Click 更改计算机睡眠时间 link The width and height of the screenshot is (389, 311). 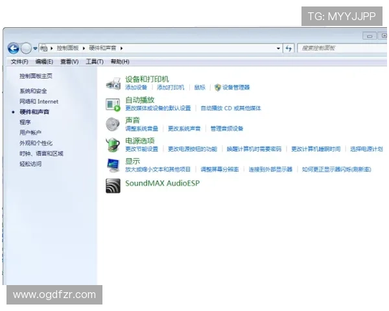tap(316, 149)
